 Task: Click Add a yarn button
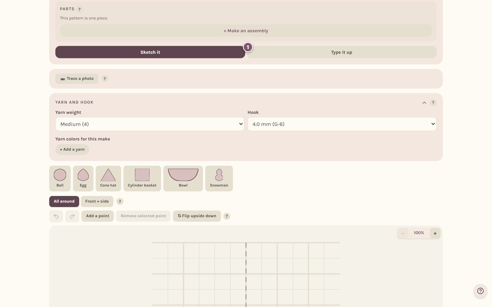(x=72, y=149)
